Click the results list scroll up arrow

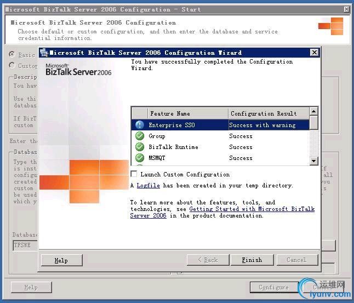(313, 112)
